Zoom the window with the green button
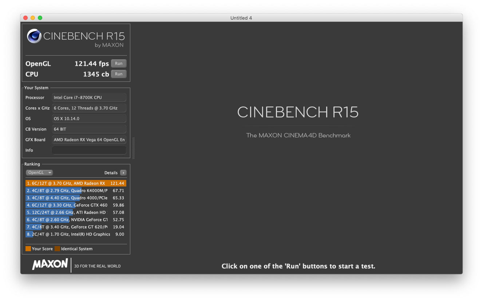The image size is (483, 301). (40, 18)
